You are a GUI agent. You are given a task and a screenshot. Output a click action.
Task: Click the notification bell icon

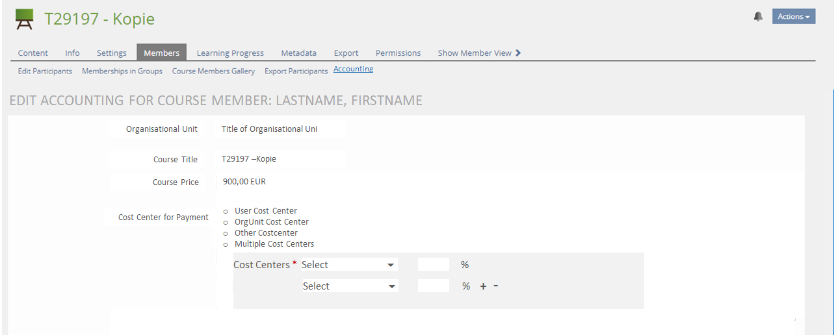point(758,17)
